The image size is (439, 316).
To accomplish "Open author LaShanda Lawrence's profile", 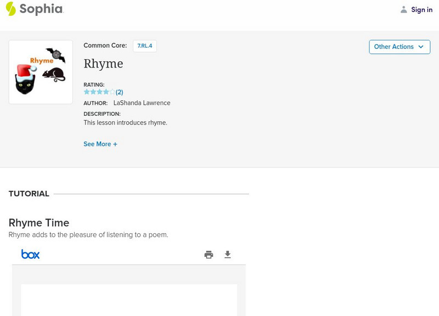I will (x=142, y=103).
